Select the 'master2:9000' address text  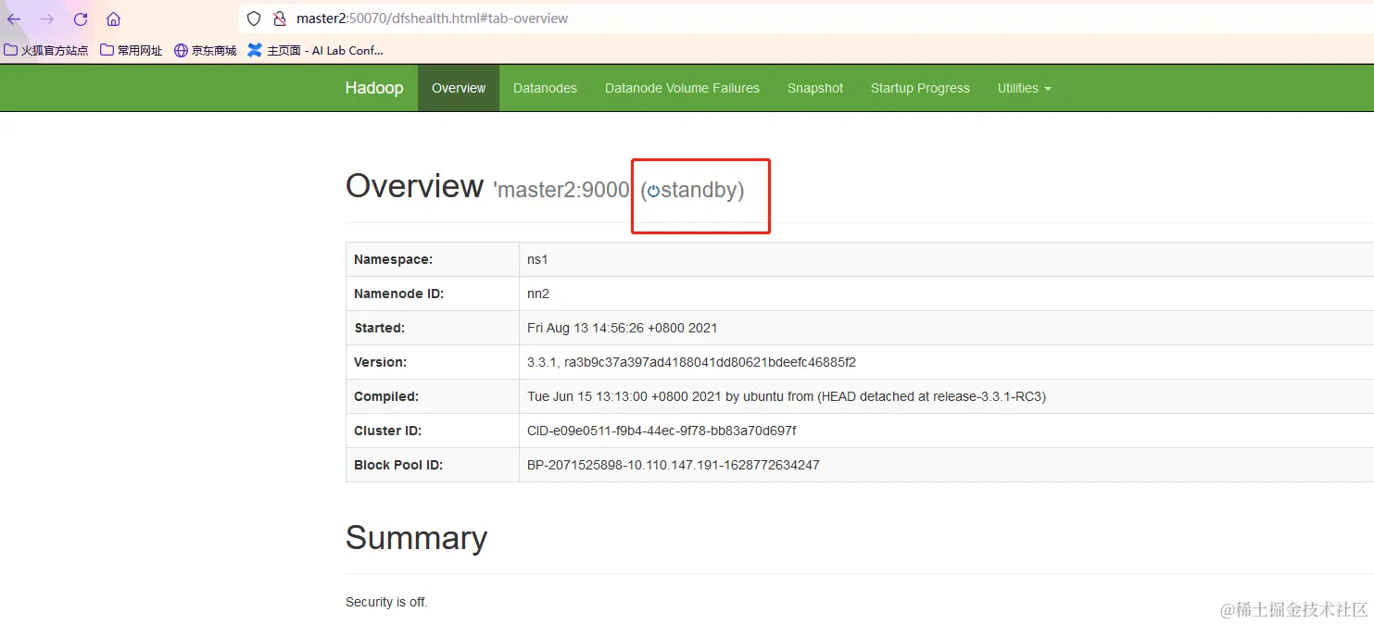(561, 190)
